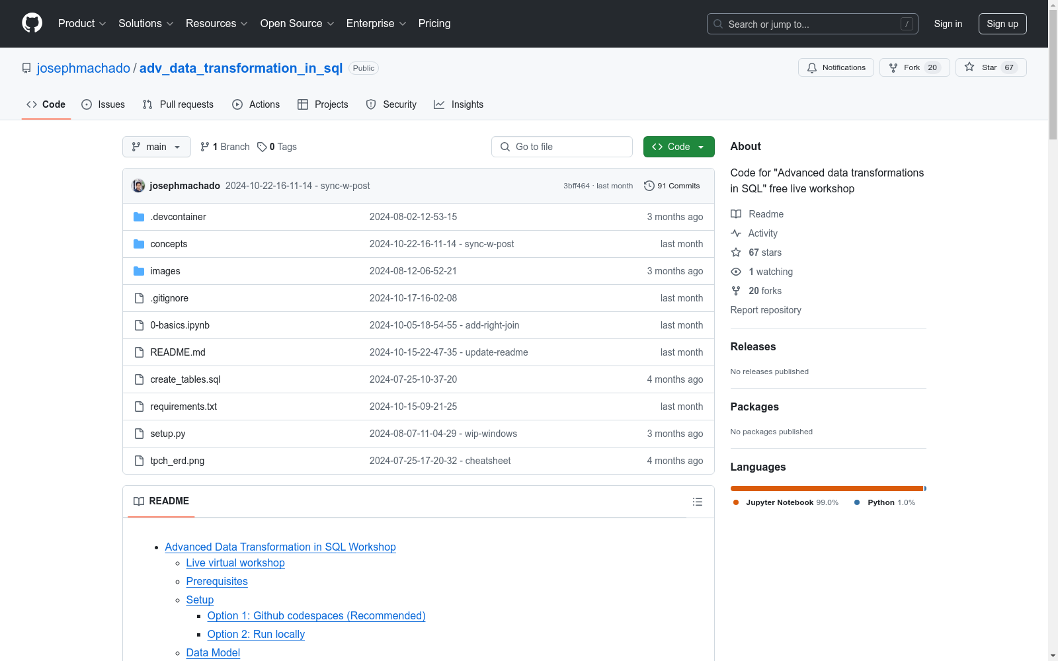Open the README outline list icon

coord(698,502)
